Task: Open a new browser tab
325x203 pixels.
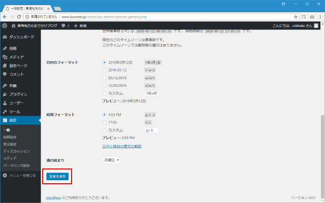Action: click(x=57, y=9)
